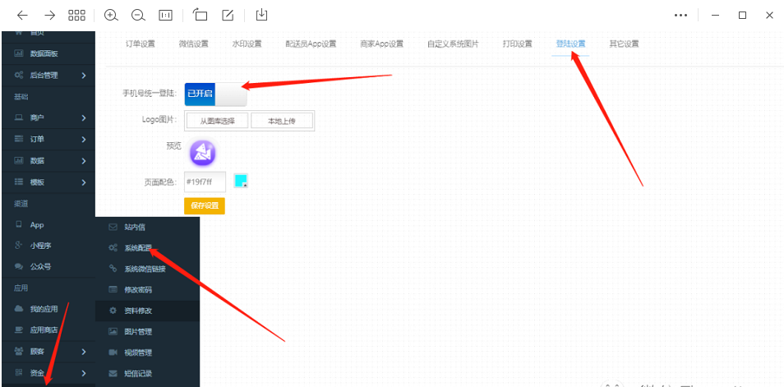The image size is (784, 387).
Task: Click the download/save image icon
Action: click(262, 15)
